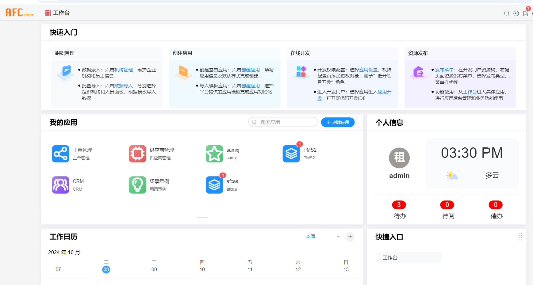
Task: Open the 工单管理 app icon
Action: 60,154
